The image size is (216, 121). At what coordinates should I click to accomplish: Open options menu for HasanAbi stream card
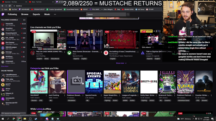tap(64, 52)
